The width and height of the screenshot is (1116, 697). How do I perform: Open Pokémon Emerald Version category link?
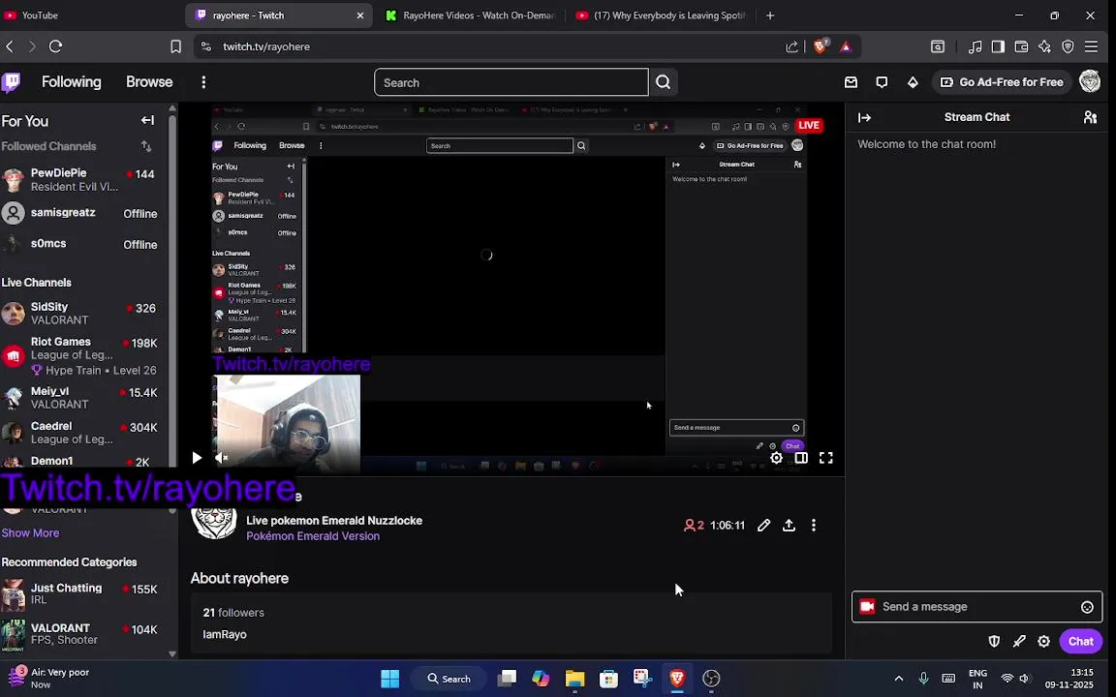point(313,536)
